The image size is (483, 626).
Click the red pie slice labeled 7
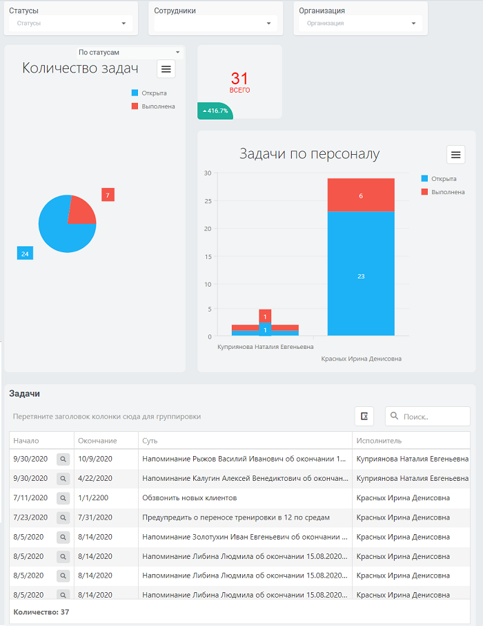coord(80,211)
